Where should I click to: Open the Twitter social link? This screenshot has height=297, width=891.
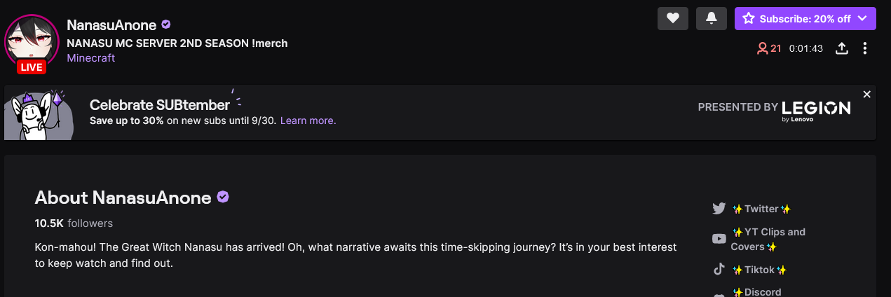pyautogui.click(x=761, y=209)
